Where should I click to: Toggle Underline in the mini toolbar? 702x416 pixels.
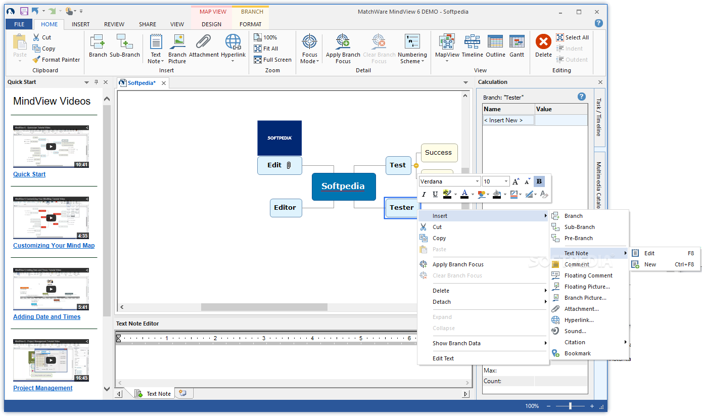[x=435, y=194]
